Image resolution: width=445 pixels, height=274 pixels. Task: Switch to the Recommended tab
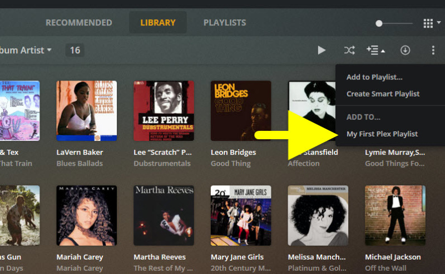pyautogui.click(x=79, y=23)
